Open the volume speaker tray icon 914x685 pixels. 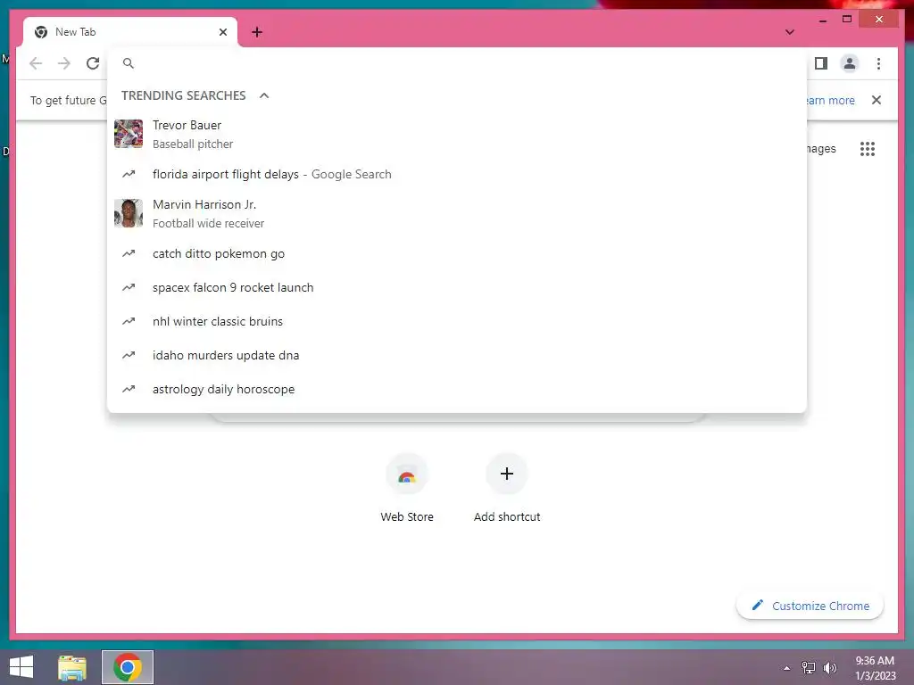(829, 668)
